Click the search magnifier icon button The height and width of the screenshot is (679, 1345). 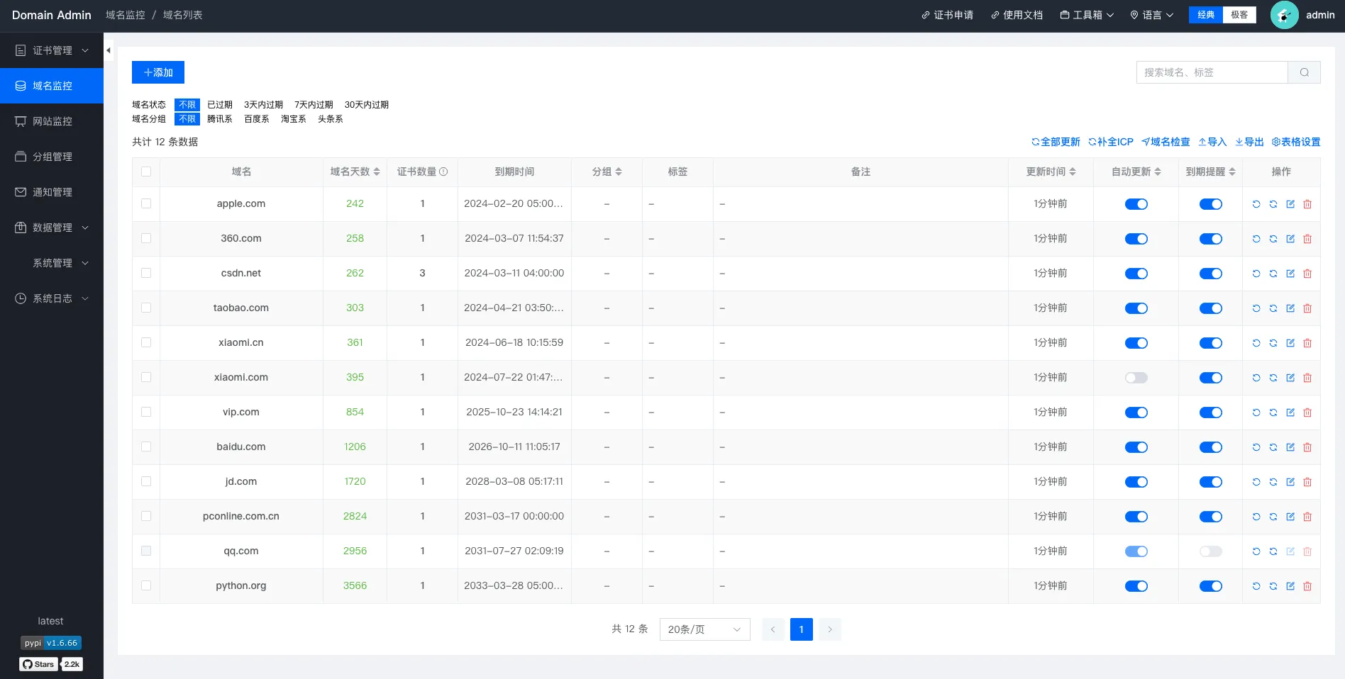coord(1304,72)
